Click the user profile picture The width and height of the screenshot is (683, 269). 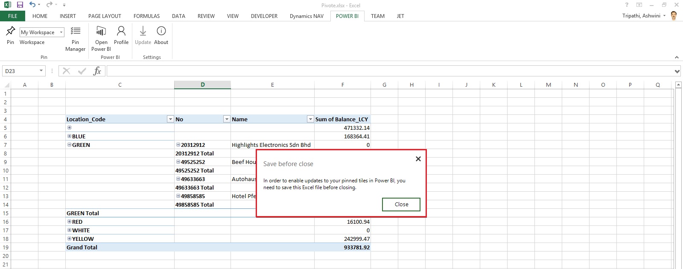coord(674,16)
